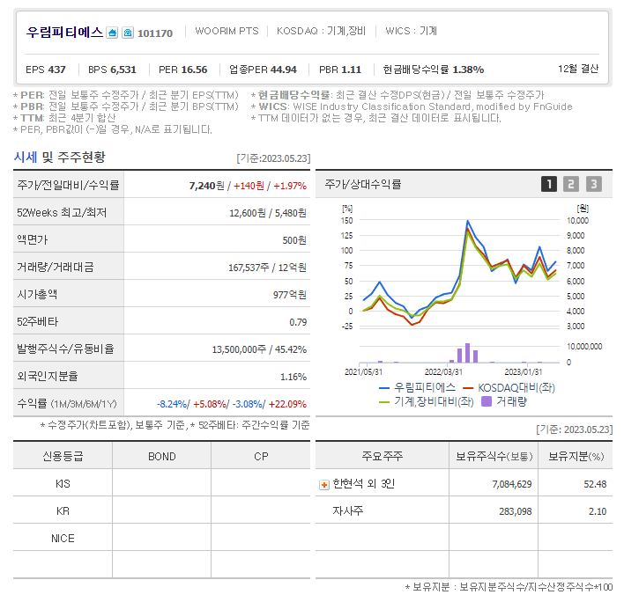Click the 2022/03/31 chart date label

click(x=443, y=372)
